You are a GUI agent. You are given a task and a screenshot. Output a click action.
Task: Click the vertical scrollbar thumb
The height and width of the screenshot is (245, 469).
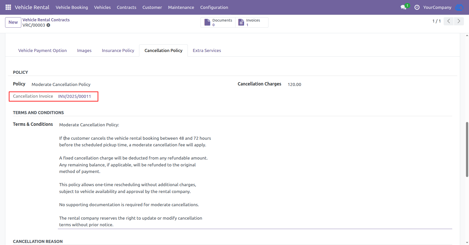tap(467, 150)
